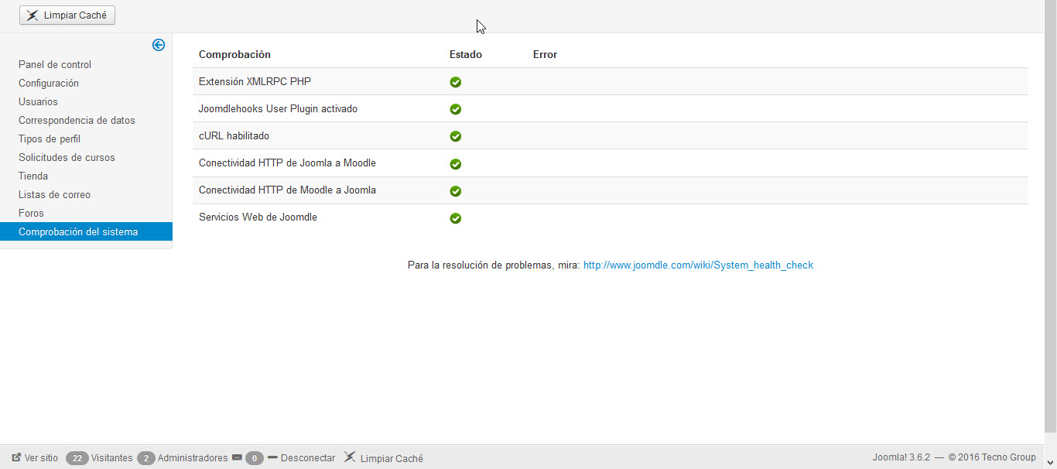The height and width of the screenshot is (469, 1057).
Task: Open Panel de control in the sidebar
Action: pos(55,65)
